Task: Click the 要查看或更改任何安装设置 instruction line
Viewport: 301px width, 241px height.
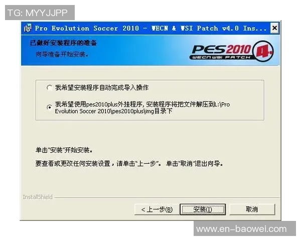Action: coord(129,164)
